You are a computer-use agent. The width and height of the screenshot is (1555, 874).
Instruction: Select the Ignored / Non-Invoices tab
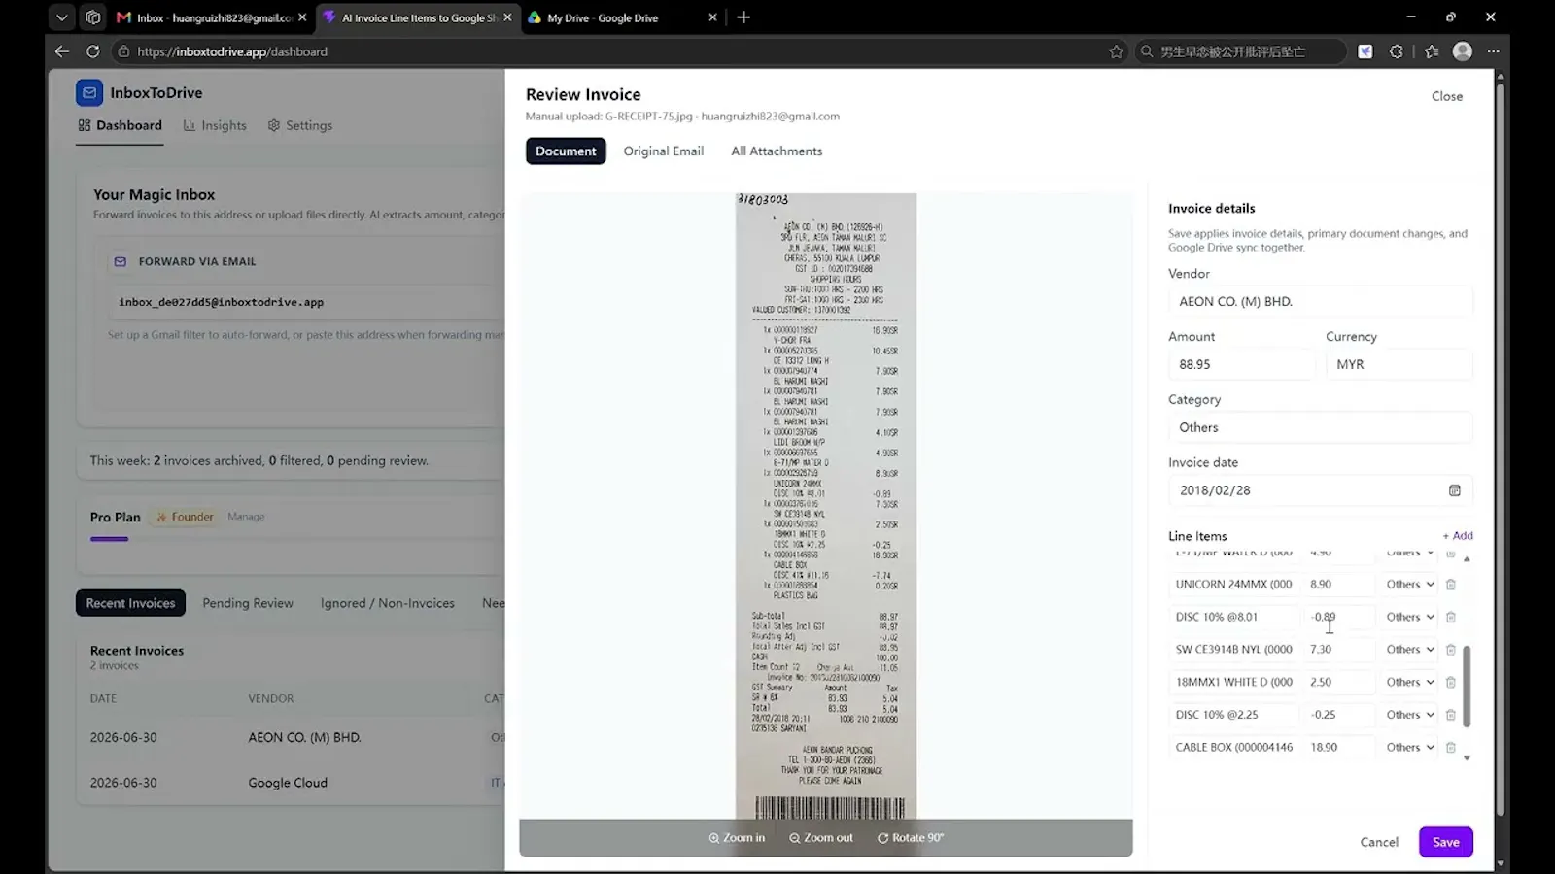pyautogui.click(x=388, y=603)
